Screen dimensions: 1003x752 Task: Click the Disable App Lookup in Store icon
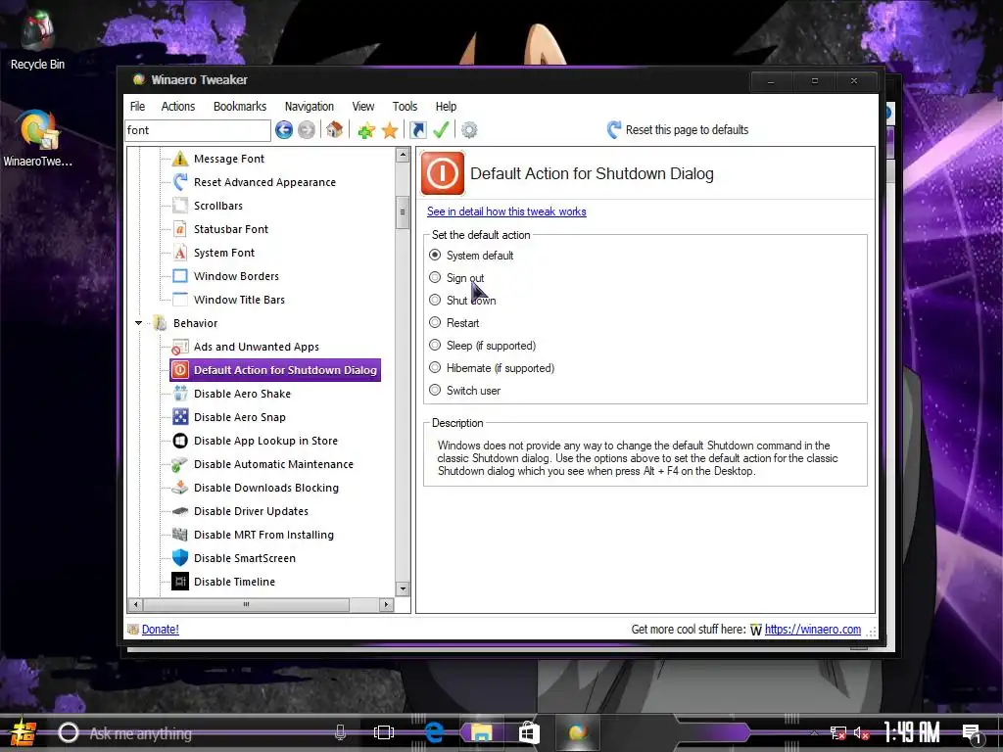click(x=180, y=441)
